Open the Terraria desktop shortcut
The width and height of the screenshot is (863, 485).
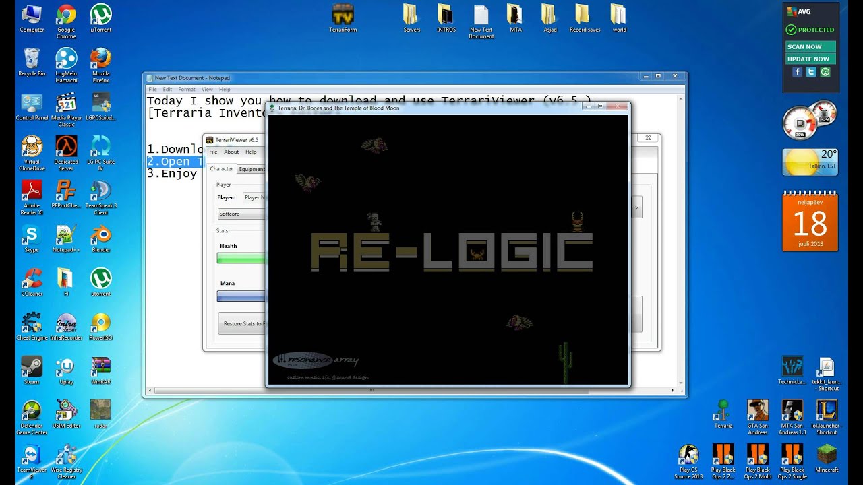[x=723, y=414]
